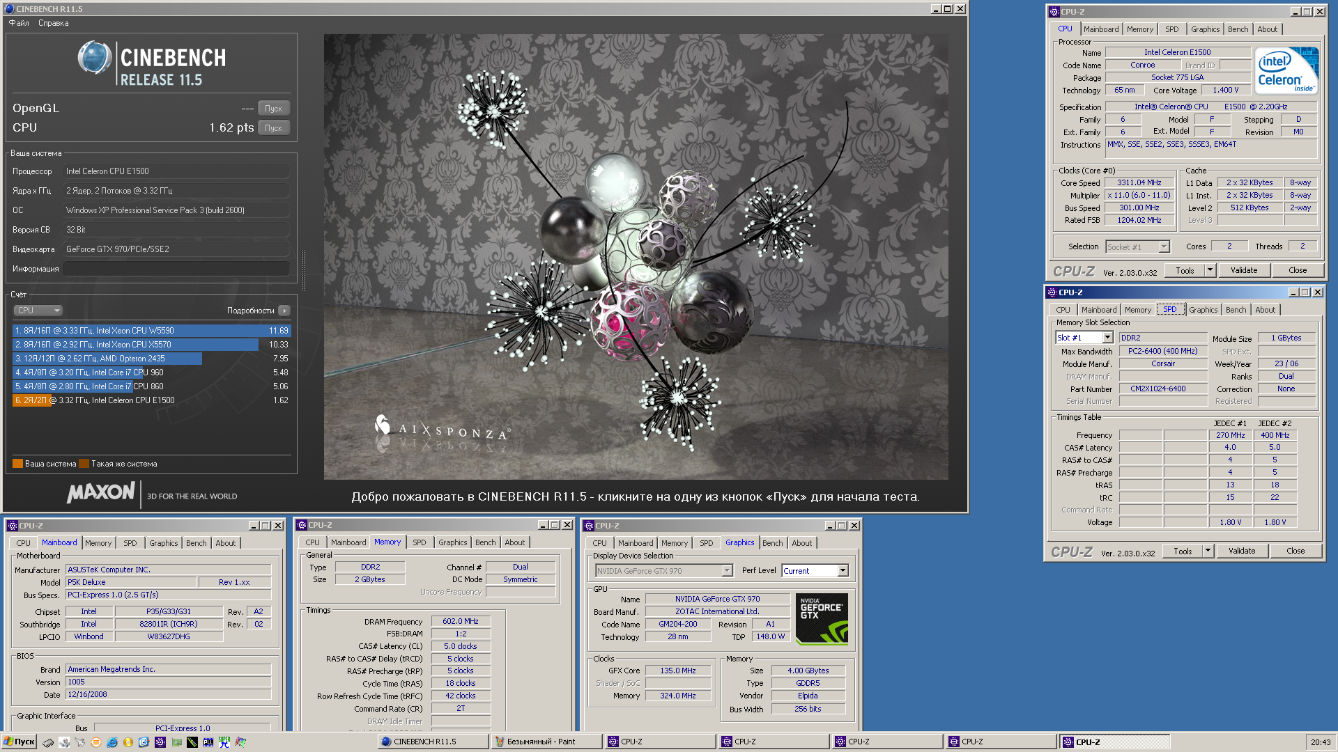
Task: Open the NVIDIA GeForce GTX 970 device dropdown
Action: 727,571
